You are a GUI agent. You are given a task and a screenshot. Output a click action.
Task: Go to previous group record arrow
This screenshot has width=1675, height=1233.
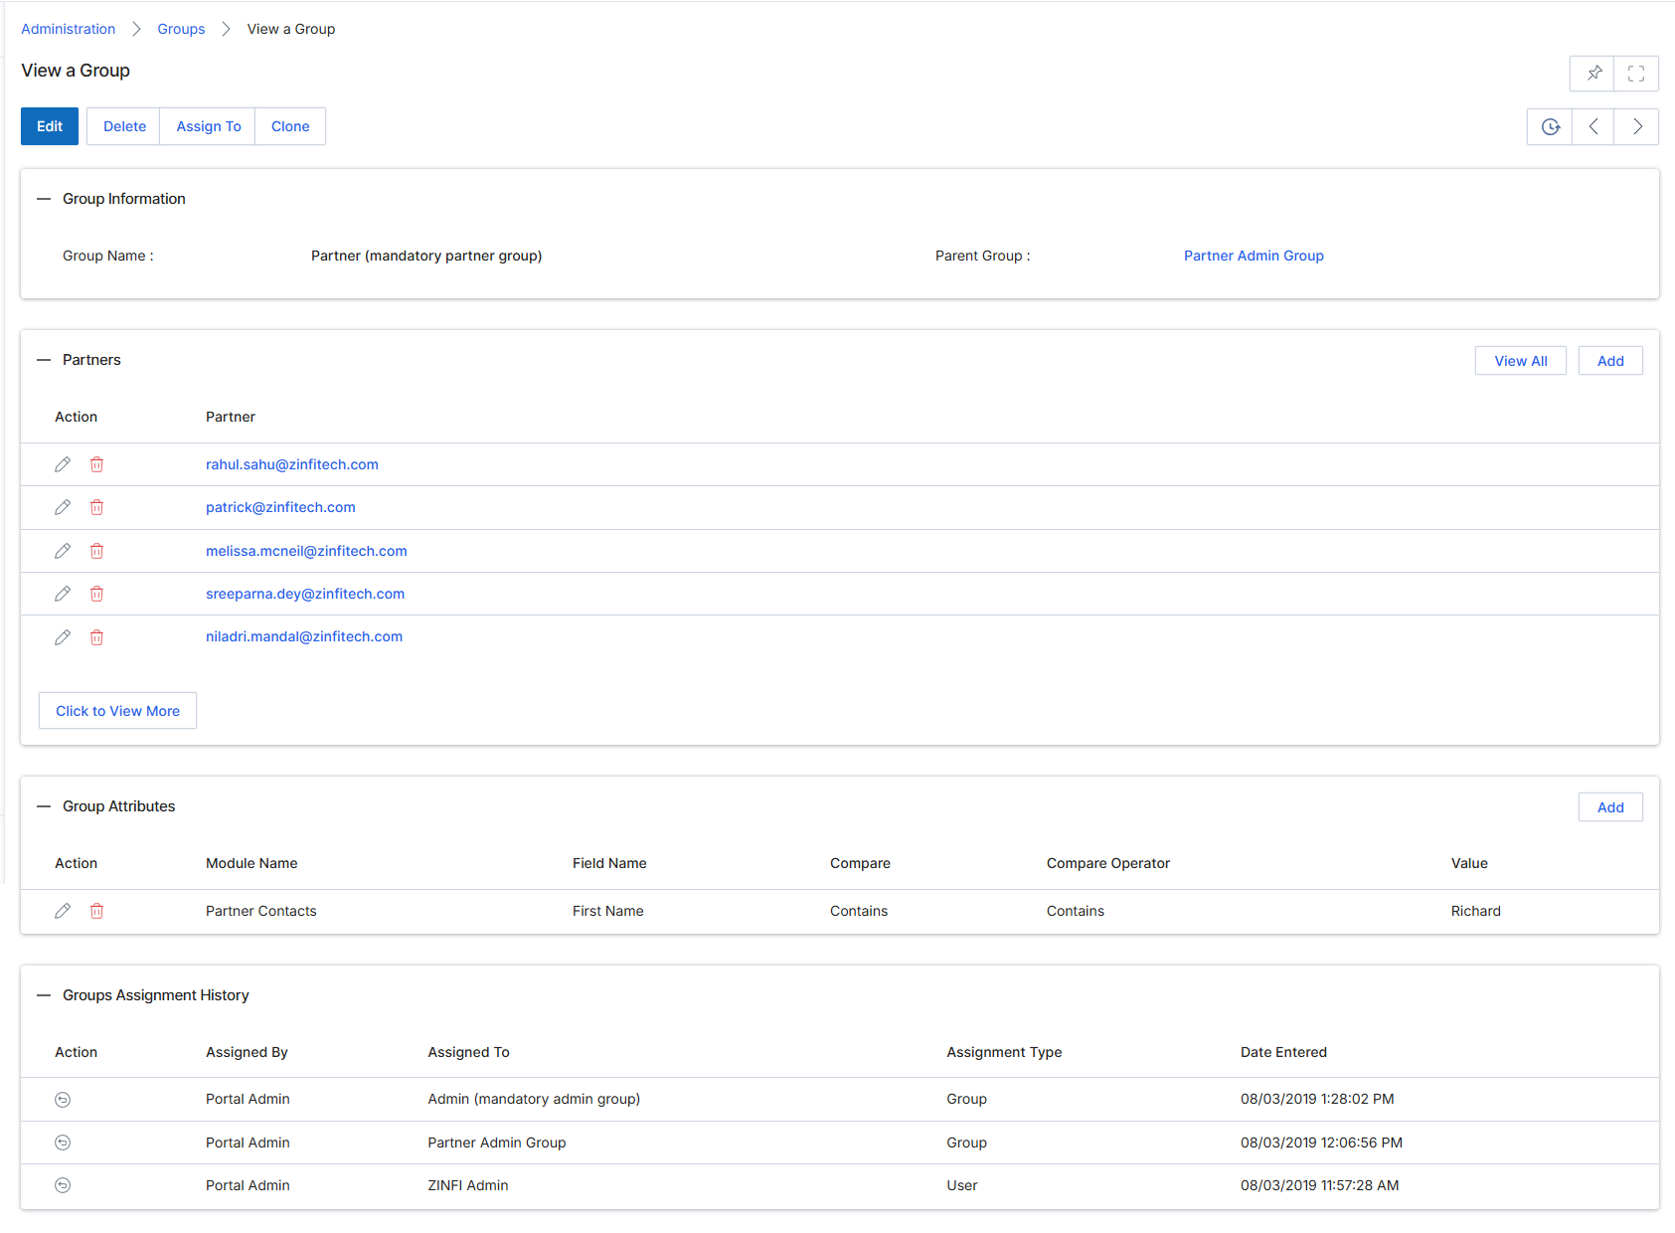pos(1593,126)
